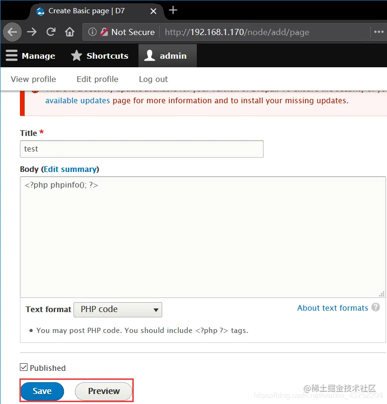Go back with the browser back arrow

click(12, 32)
